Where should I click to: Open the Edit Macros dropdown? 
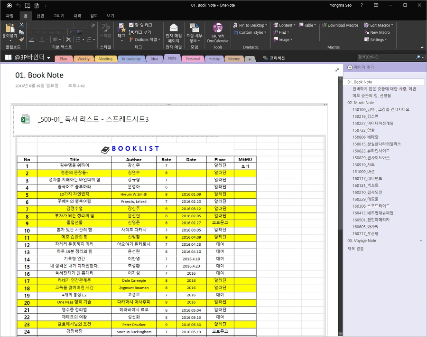(379, 25)
